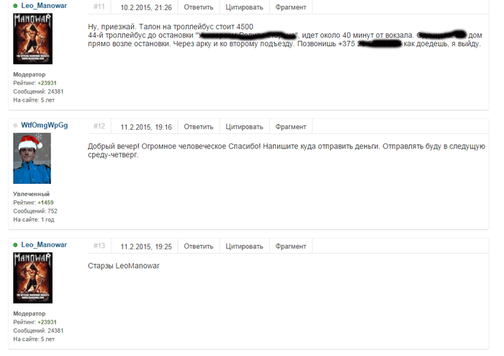The image size is (504, 356).
Task: Click the grey offline status dot of WtfOmgWpGg
Action: (x=15, y=125)
